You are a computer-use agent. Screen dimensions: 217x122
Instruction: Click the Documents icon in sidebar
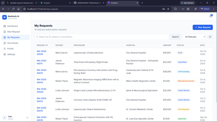click(x=5, y=43)
